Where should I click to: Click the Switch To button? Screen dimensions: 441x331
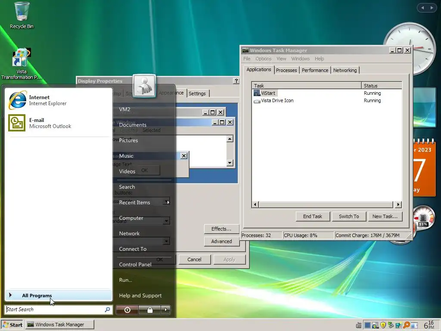349,216
